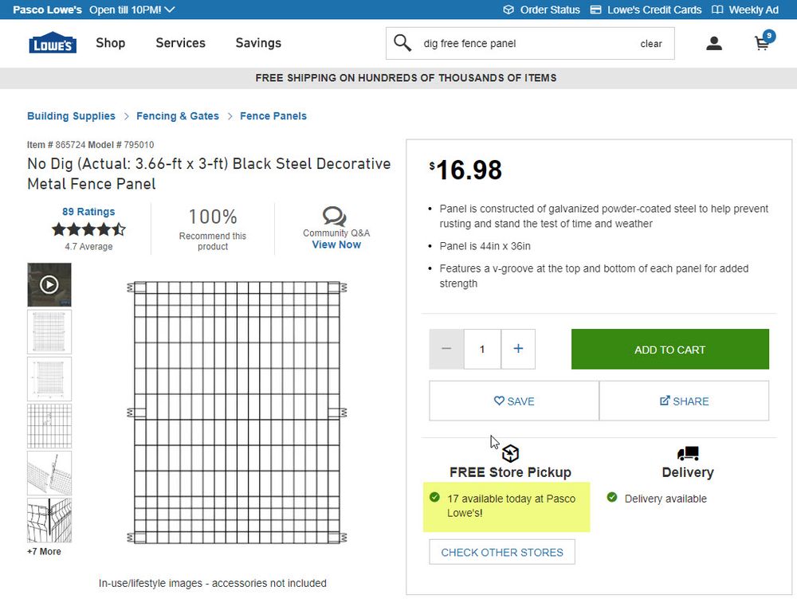
Task: Open the shopping cart icon
Action: (x=763, y=43)
